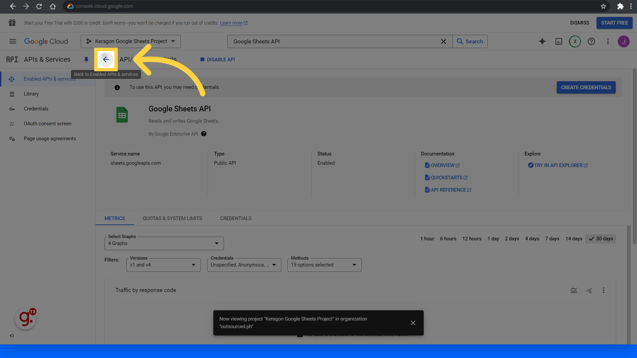Open the account avatar J
Viewport: 637px width, 358px height.
[x=624, y=41]
